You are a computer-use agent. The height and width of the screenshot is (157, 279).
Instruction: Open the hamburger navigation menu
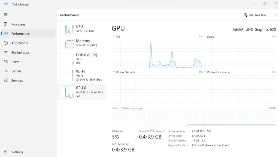[6, 15]
